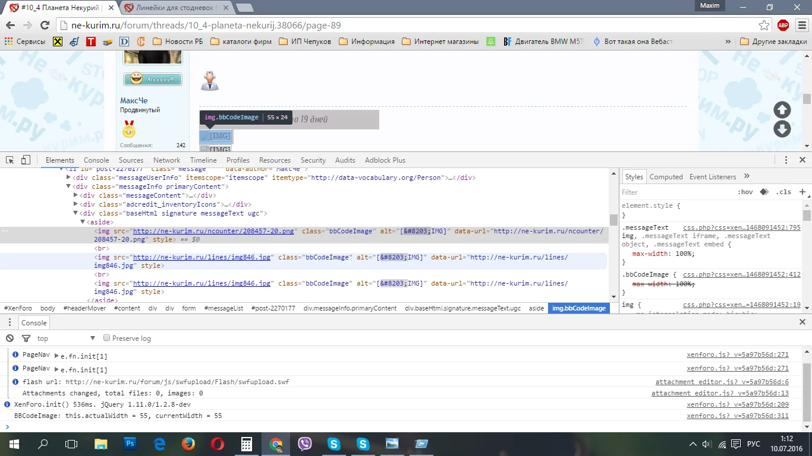Image resolution: width=812 pixels, height=456 pixels.
Task: Toggle the .cls element classes panel
Action: click(x=783, y=192)
